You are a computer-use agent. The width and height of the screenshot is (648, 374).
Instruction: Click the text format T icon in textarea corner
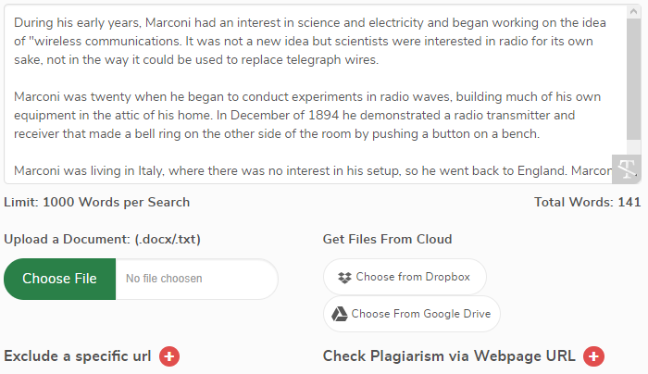click(x=626, y=169)
